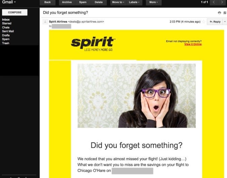Open the Sent Mail folder

pos(8,31)
